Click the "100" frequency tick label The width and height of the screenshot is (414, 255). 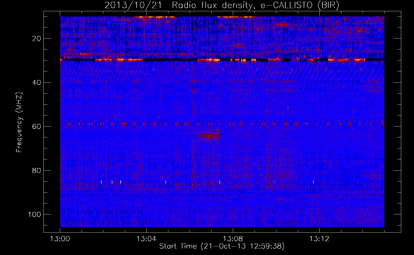35,214
